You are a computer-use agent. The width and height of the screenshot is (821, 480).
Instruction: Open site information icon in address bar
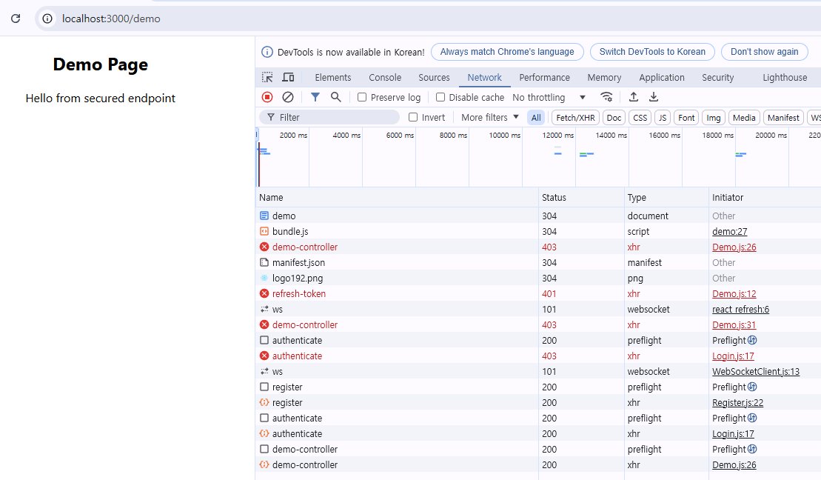click(x=47, y=19)
